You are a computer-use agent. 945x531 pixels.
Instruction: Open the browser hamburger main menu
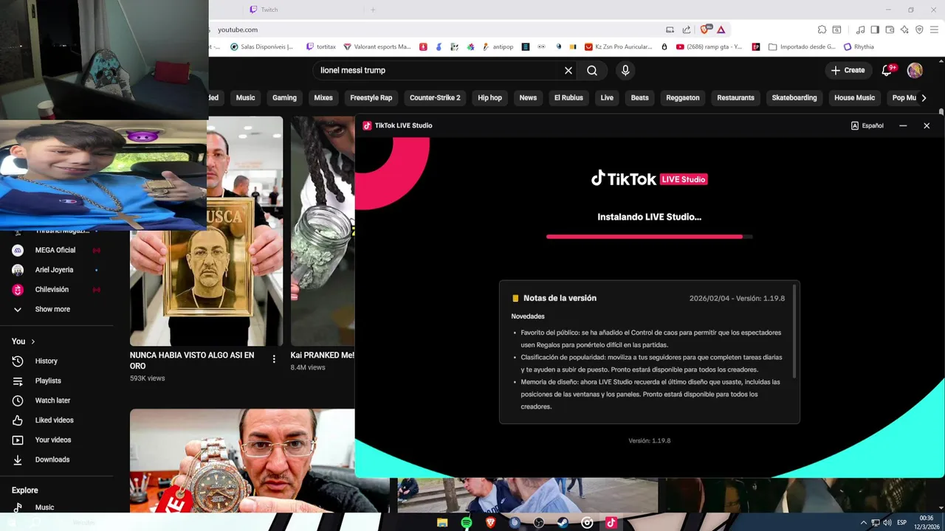click(934, 29)
